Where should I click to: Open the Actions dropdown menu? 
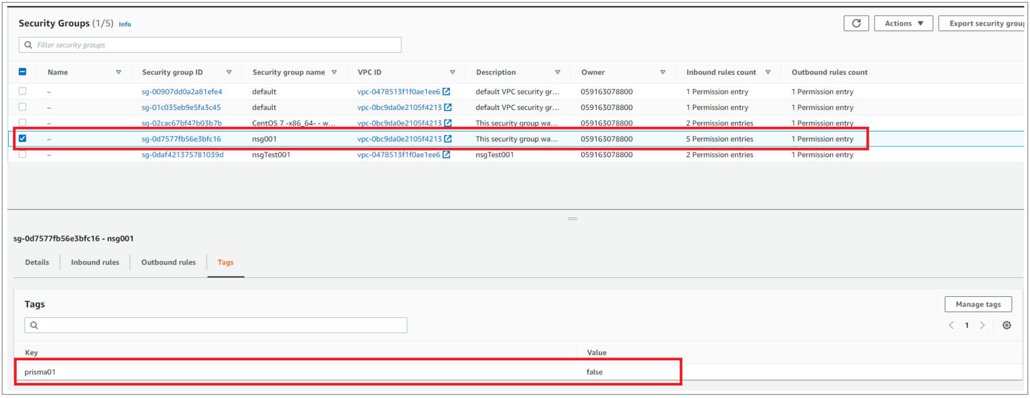point(903,24)
